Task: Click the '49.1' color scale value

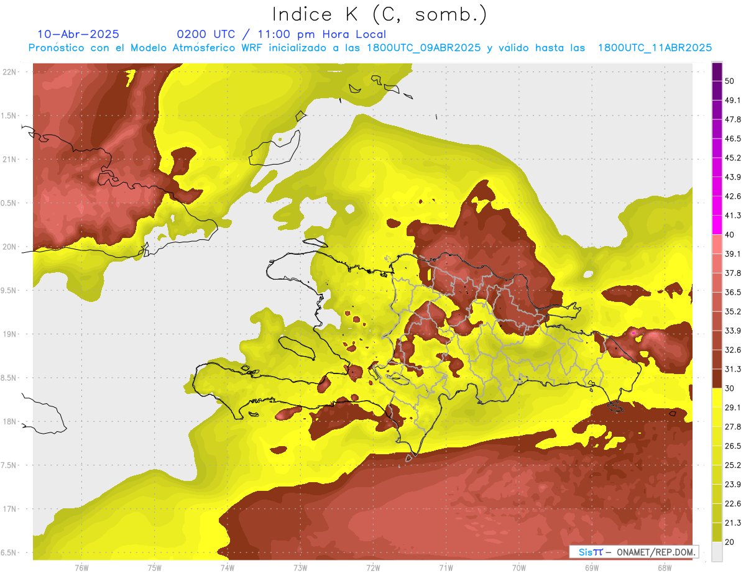Action: pos(733,100)
